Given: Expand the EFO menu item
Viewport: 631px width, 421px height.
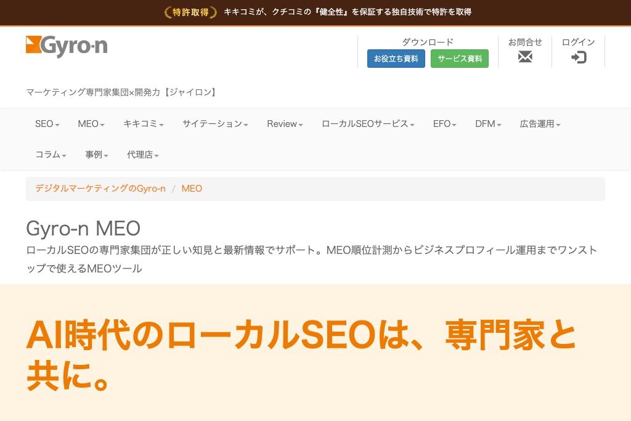Looking at the screenshot, I should pyautogui.click(x=444, y=124).
